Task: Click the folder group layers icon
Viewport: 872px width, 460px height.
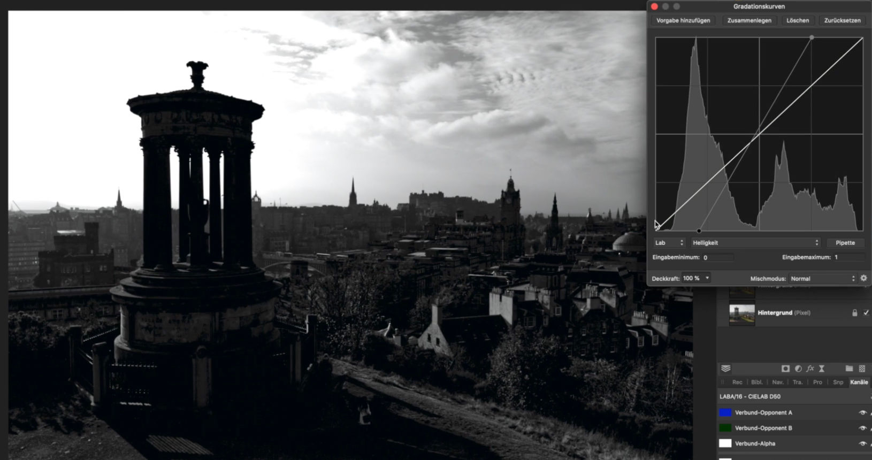Action: [849, 369]
